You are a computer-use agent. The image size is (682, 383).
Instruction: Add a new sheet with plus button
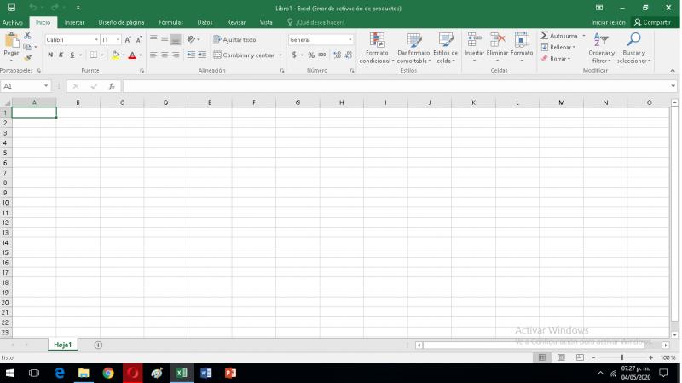(x=98, y=345)
